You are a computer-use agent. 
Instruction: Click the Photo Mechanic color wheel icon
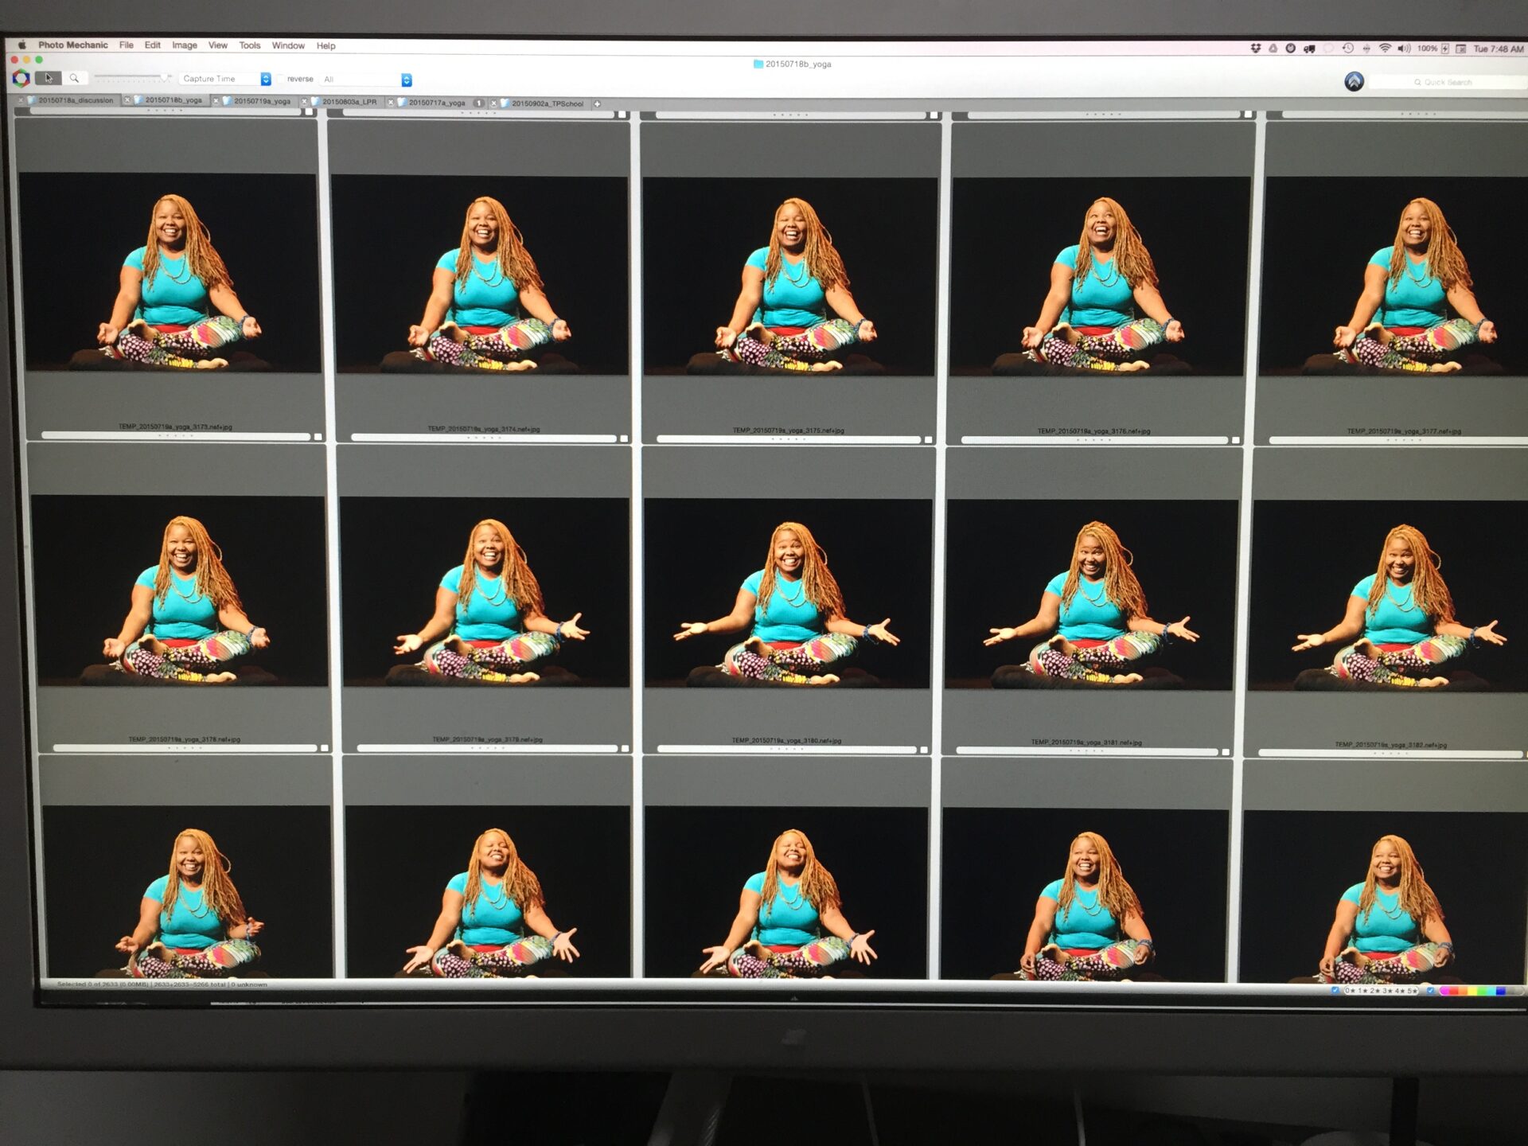(x=21, y=78)
